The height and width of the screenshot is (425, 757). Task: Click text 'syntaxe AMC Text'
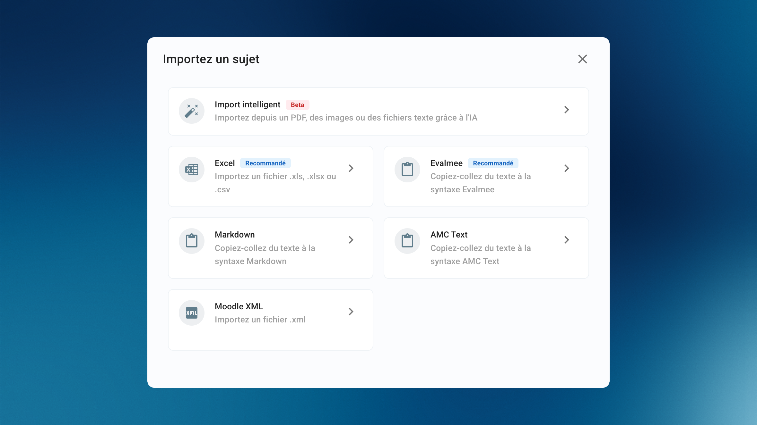tap(465, 261)
